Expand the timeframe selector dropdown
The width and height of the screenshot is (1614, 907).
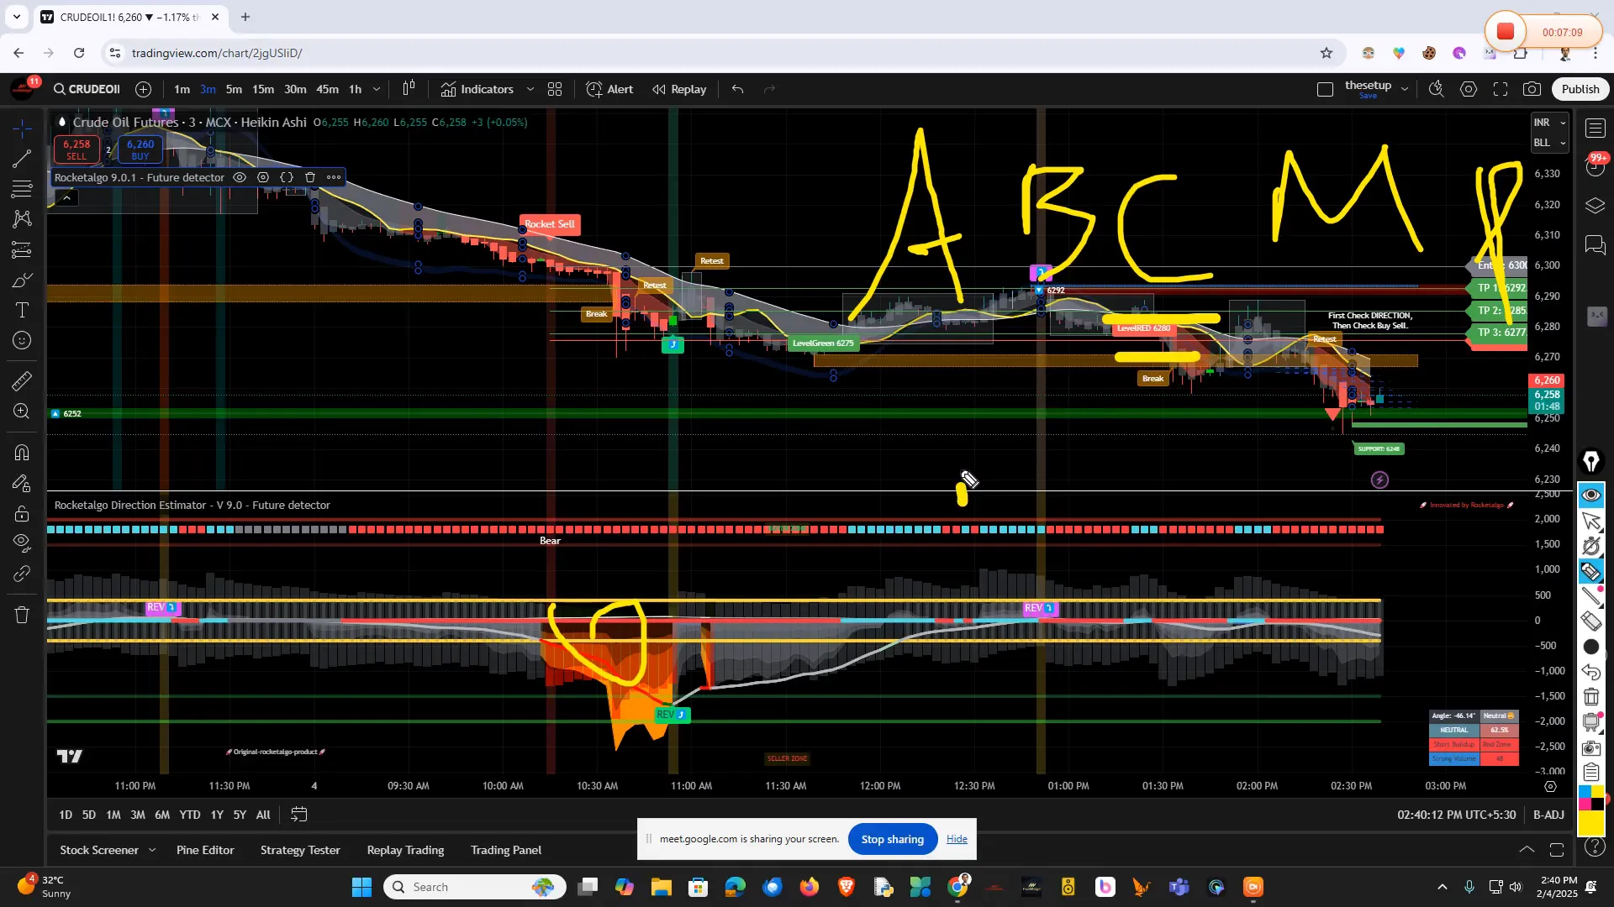(x=376, y=89)
